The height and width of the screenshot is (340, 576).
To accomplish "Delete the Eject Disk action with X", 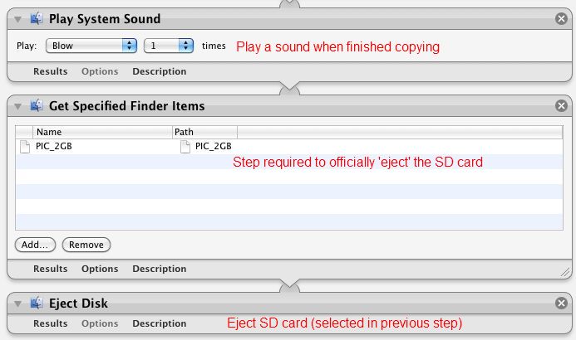I will coord(561,303).
